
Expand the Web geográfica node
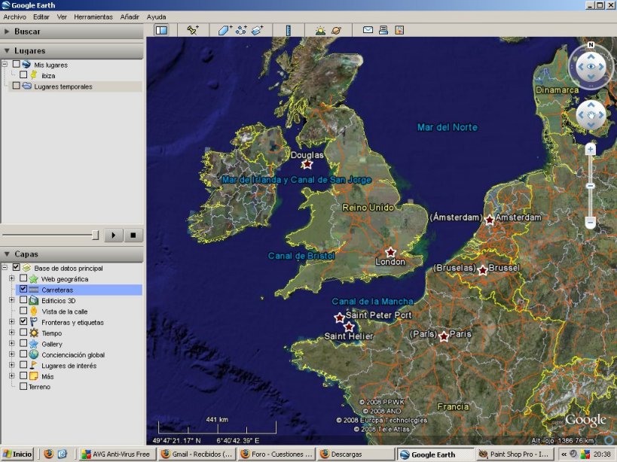[12, 278]
